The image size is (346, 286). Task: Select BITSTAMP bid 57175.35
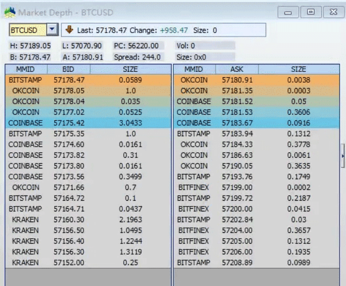(88, 134)
